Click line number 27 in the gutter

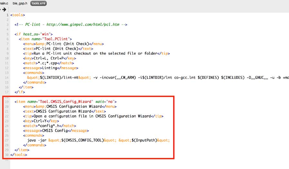click(7, 140)
